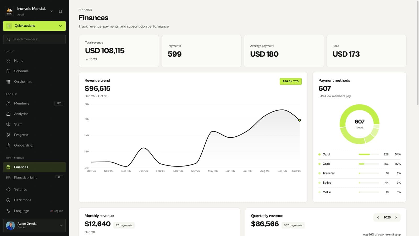Click the Schedule calendar icon
419x236 pixels.
8,71
